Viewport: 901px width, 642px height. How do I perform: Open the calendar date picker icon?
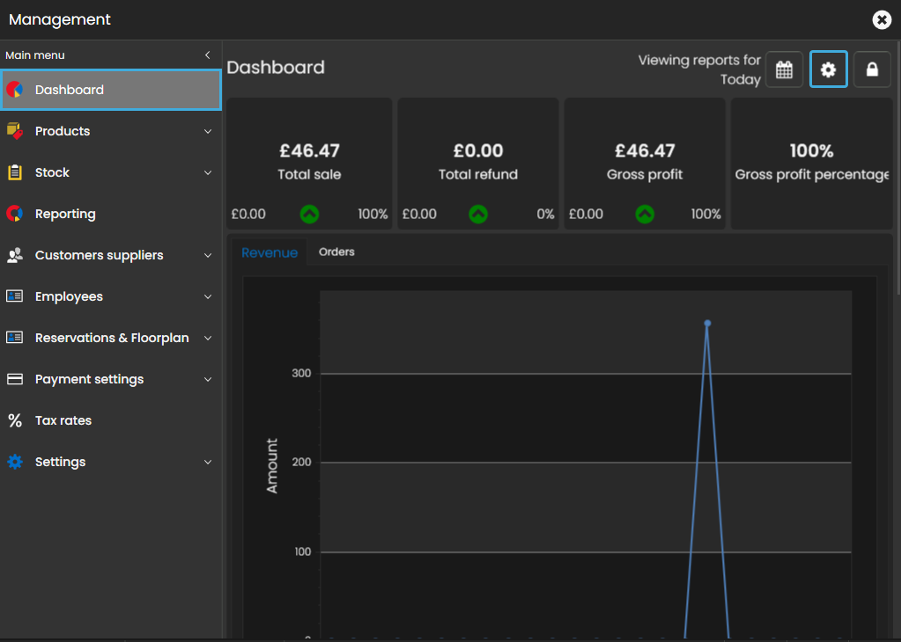pos(784,69)
